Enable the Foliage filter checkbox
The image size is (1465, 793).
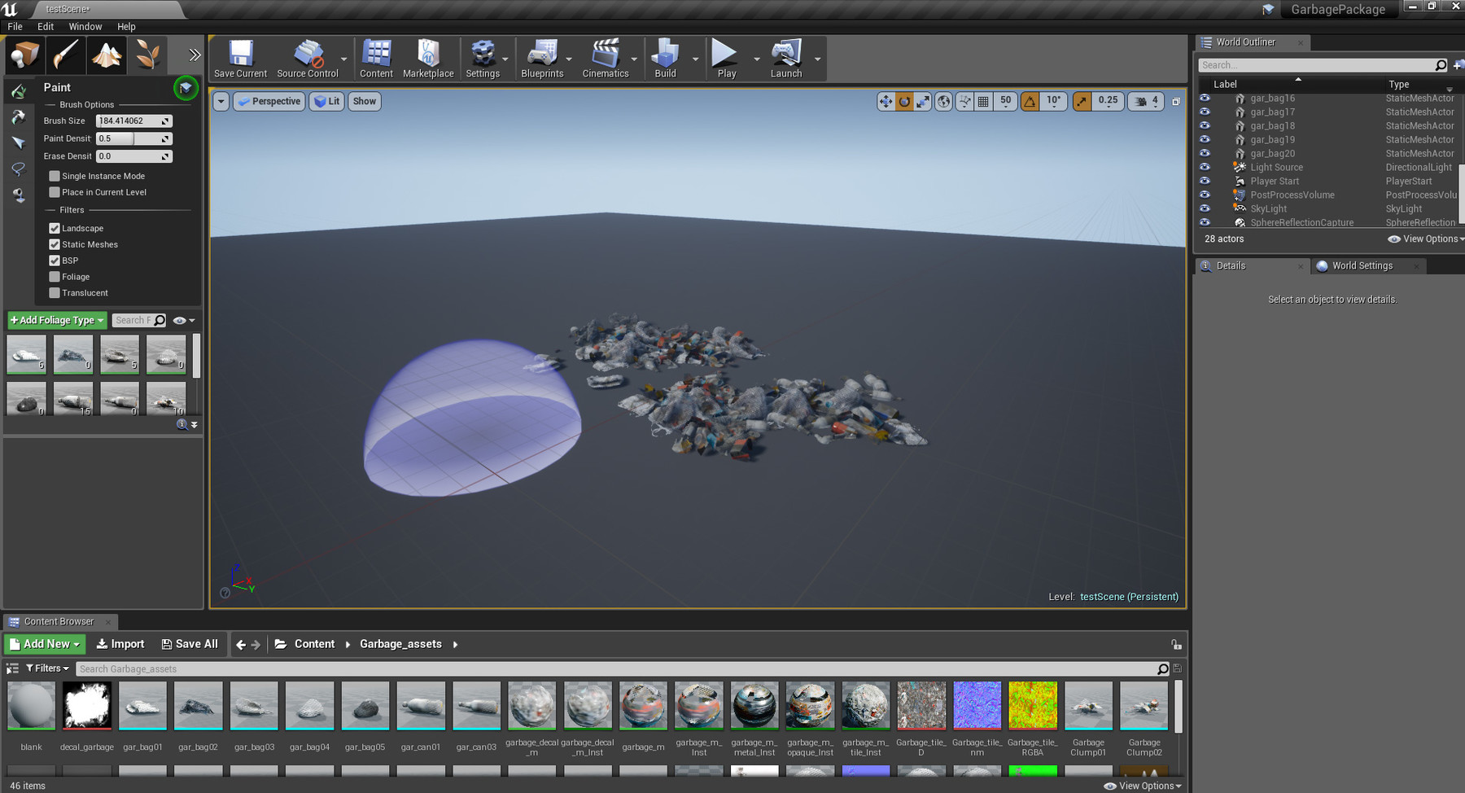tap(55, 277)
